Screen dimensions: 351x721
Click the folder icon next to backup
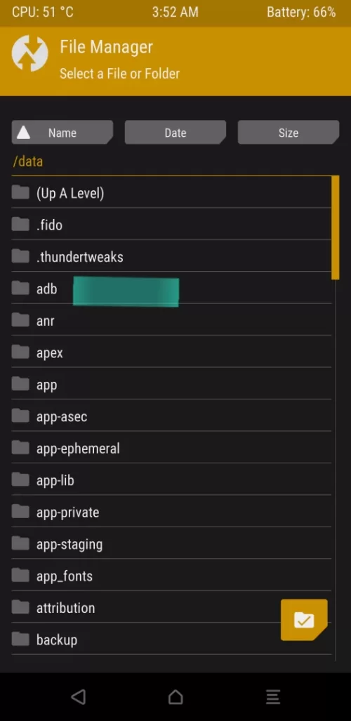pos(20,639)
